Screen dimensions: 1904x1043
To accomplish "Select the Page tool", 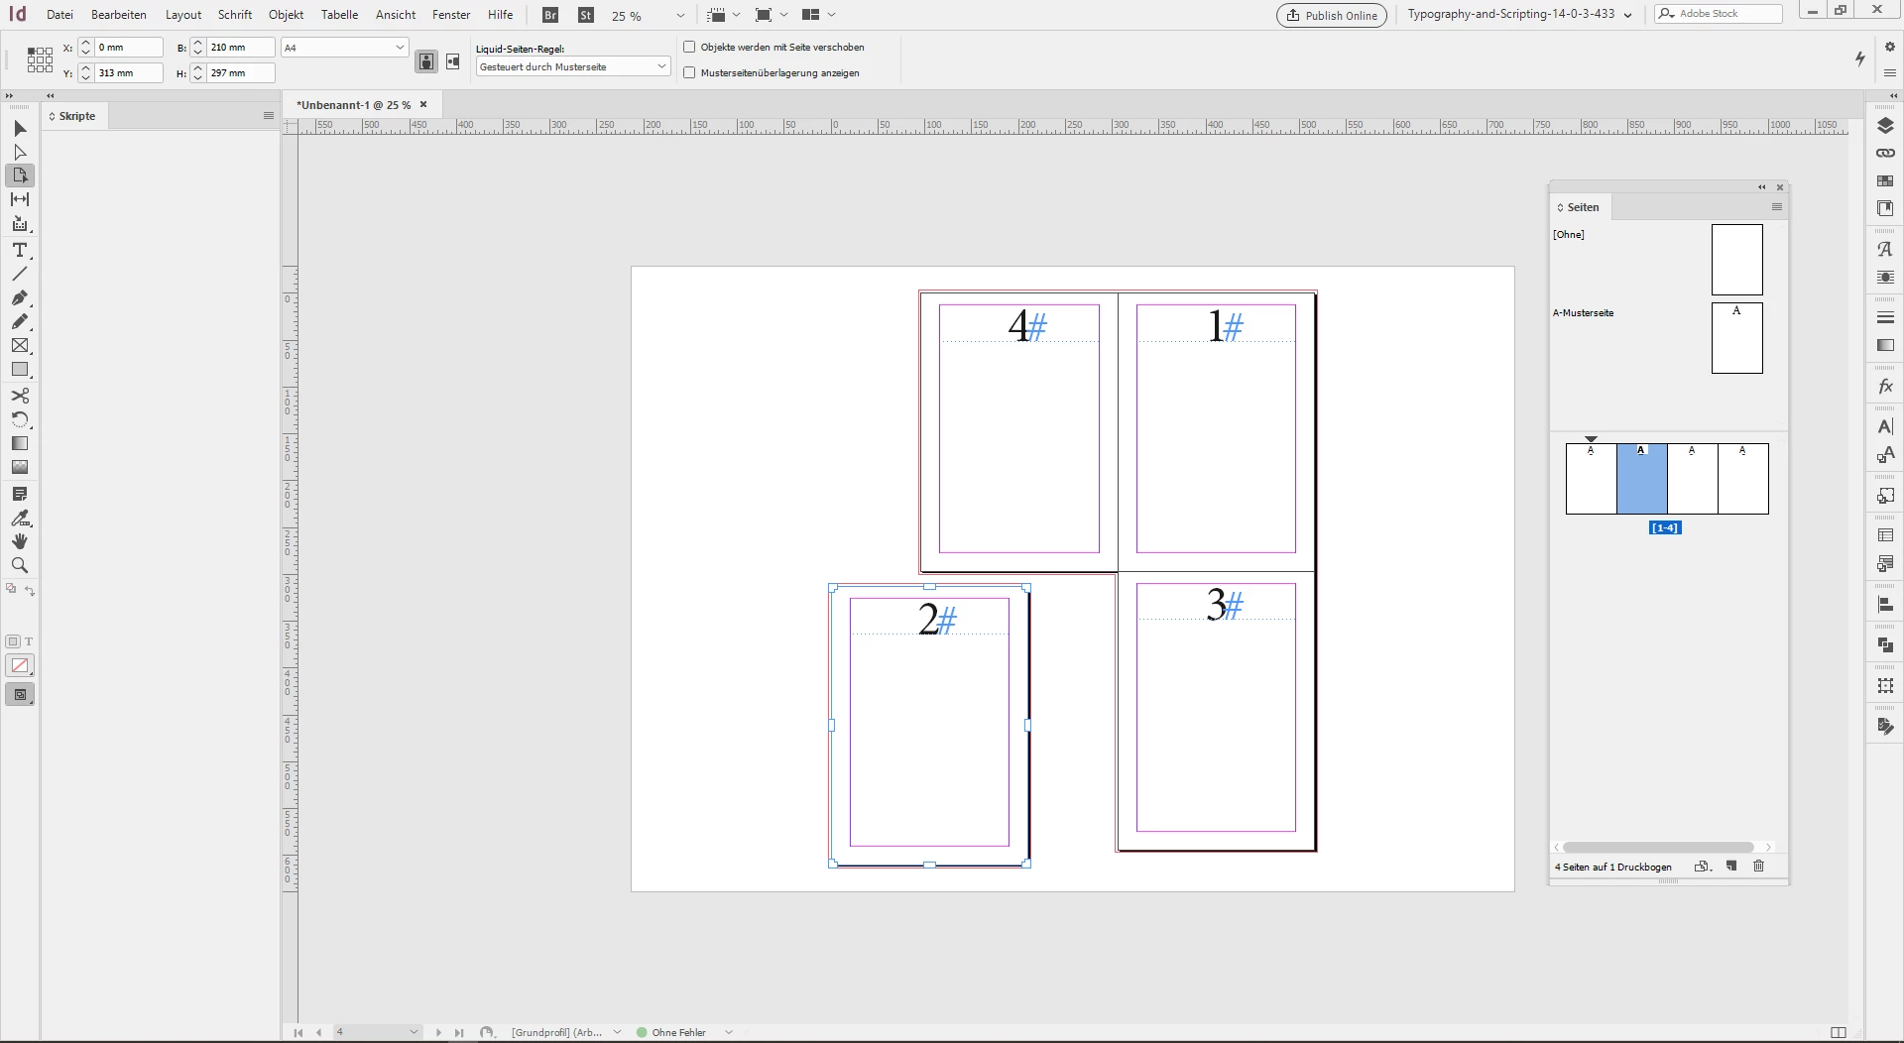I will click(x=20, y=175).
